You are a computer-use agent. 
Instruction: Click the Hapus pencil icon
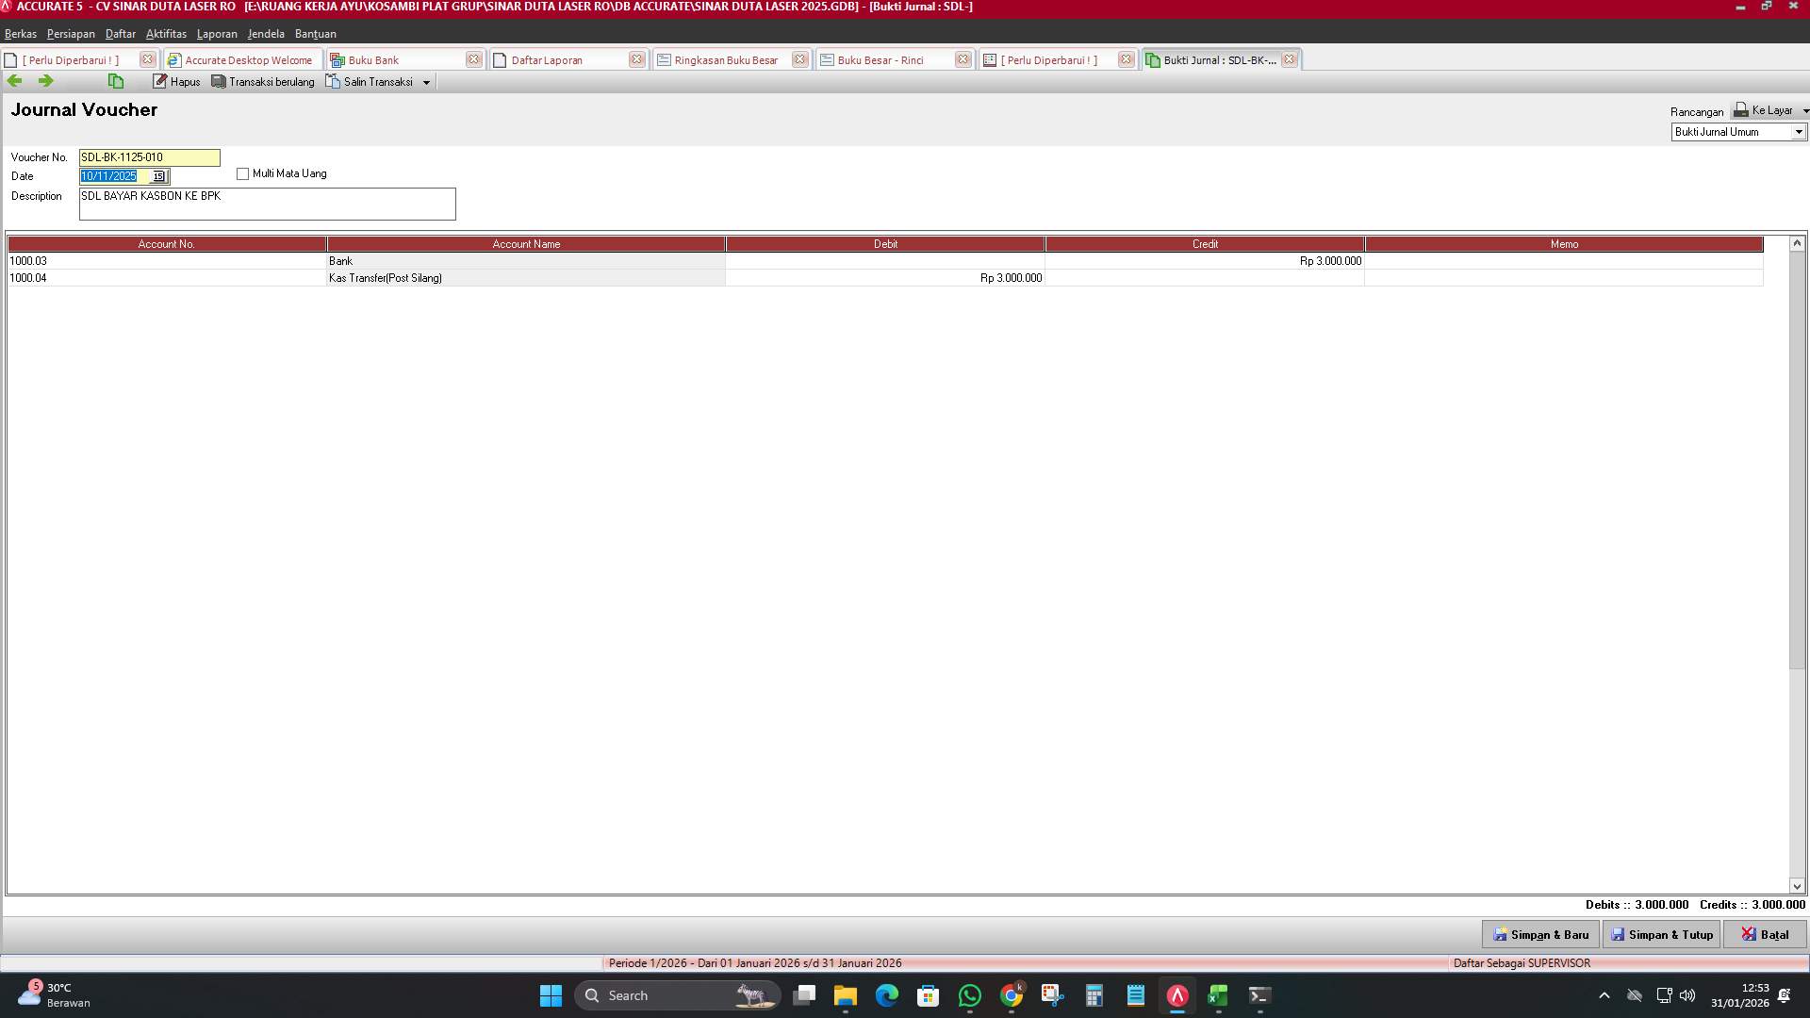coord(160,81)
